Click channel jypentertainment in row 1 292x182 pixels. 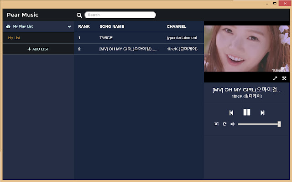point(182,38)
